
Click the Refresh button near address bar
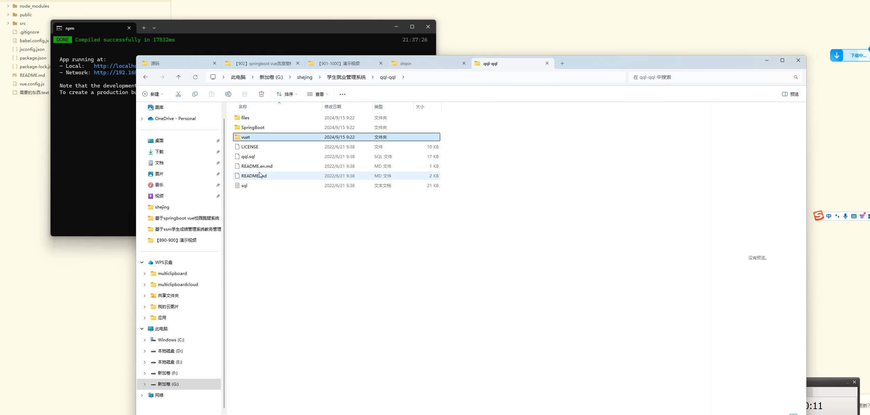pos(195,77)
